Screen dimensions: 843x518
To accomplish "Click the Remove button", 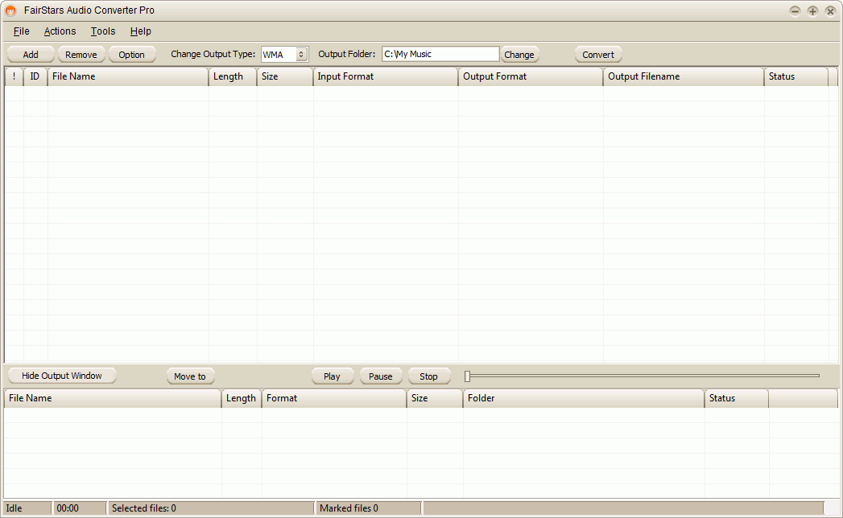I will coord(81,54).
